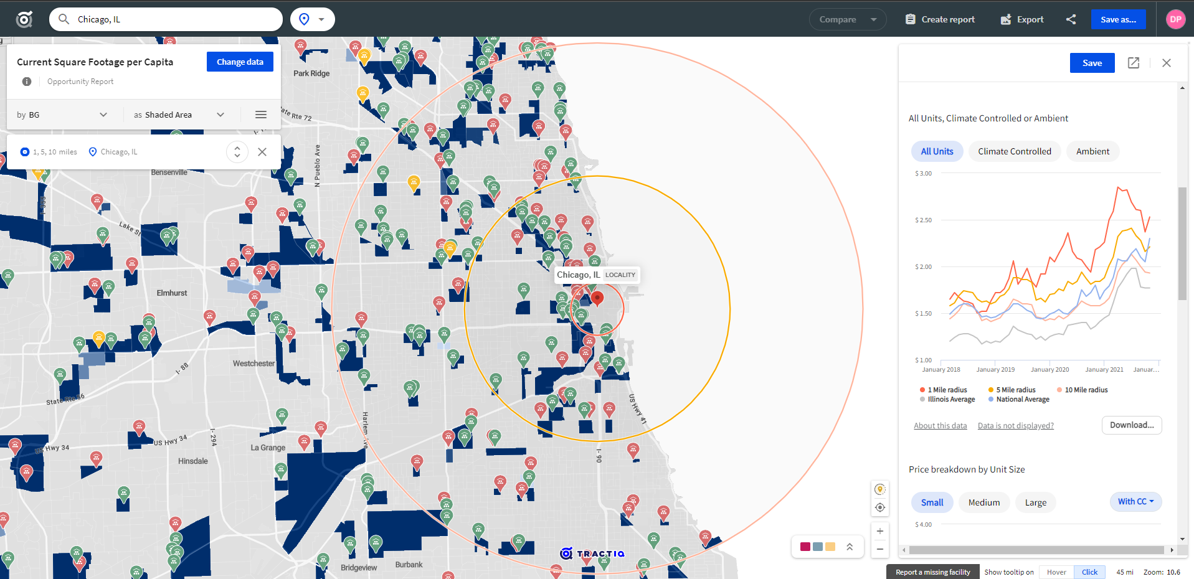Open the hamburger menu in data panel
The image size is (1194, 579).
pyautogui.click(x=261, y=115)
